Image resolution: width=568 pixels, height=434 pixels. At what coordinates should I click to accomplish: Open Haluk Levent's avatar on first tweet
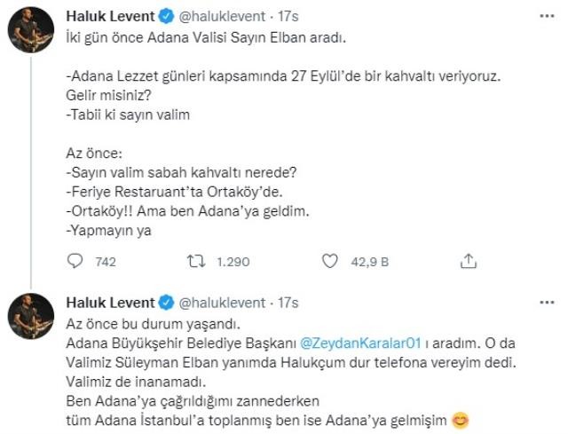click(x=29, y=36)
